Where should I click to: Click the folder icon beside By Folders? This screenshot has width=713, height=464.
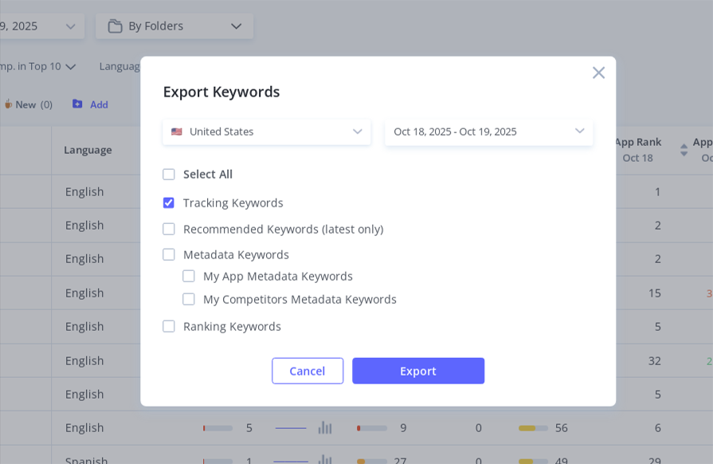(x=115, y=26)
